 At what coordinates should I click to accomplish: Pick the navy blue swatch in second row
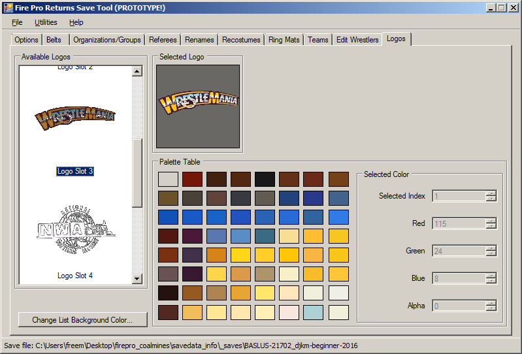point(313,198)
